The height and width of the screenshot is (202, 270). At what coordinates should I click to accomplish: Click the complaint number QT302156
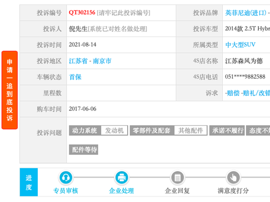pos(82,12)
